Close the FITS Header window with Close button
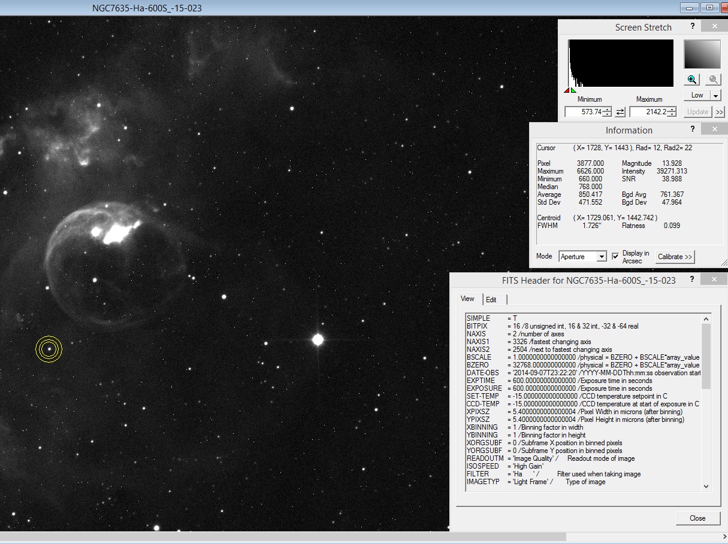This screenshot has height=544, width=728. click(x=698, y=518)
